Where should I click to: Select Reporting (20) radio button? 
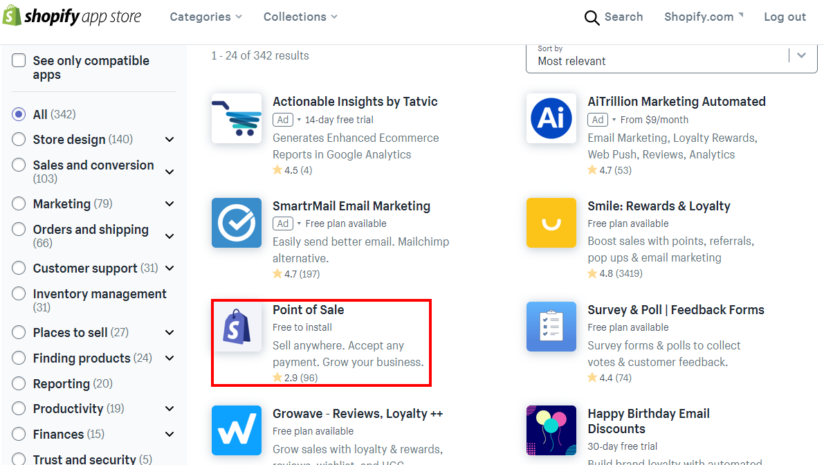click(x=19, y=383)
